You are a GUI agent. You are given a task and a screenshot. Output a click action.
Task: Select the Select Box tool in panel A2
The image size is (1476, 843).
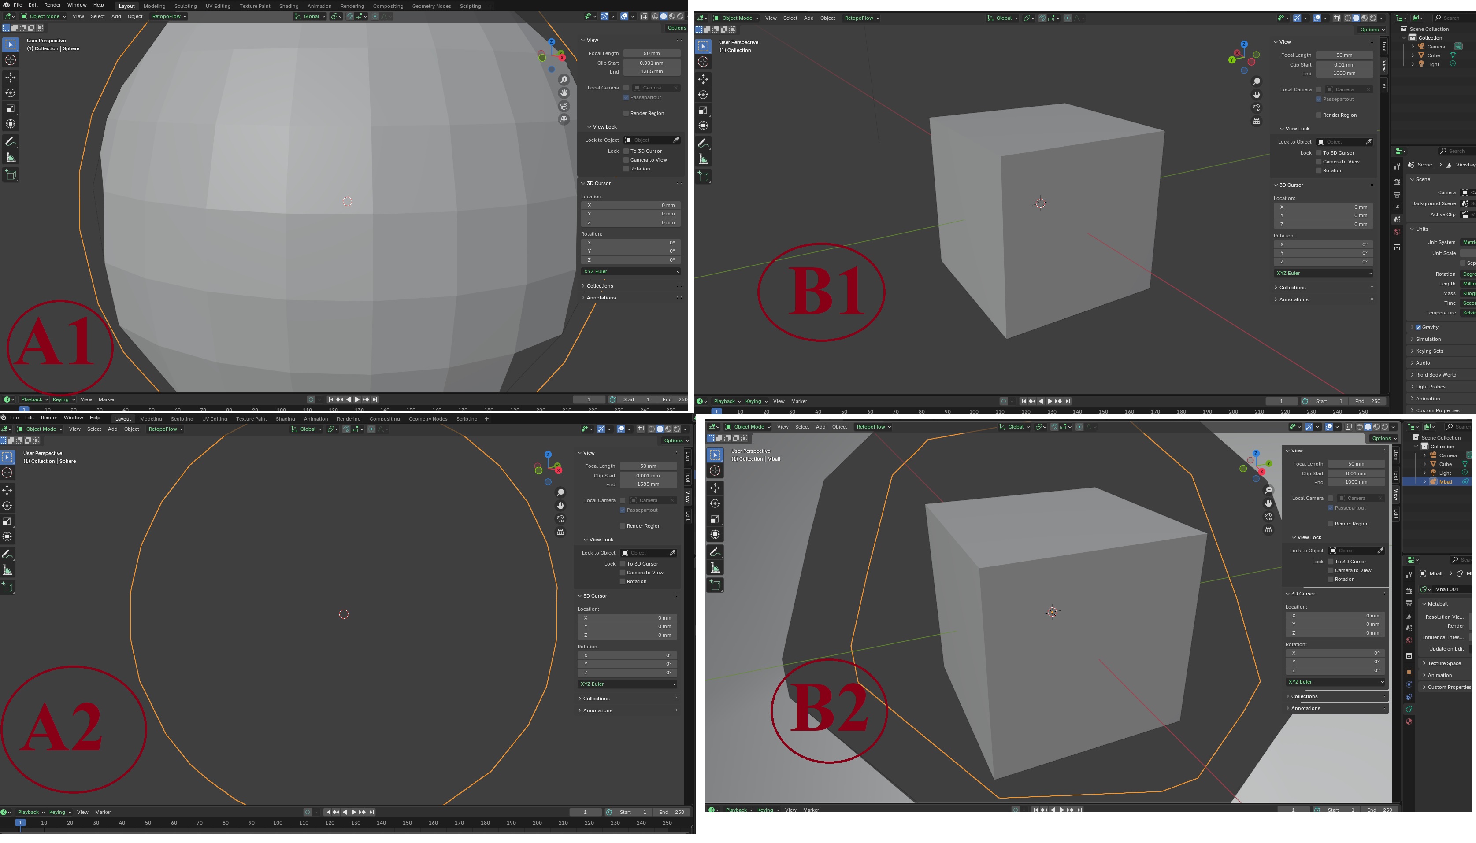7,458
